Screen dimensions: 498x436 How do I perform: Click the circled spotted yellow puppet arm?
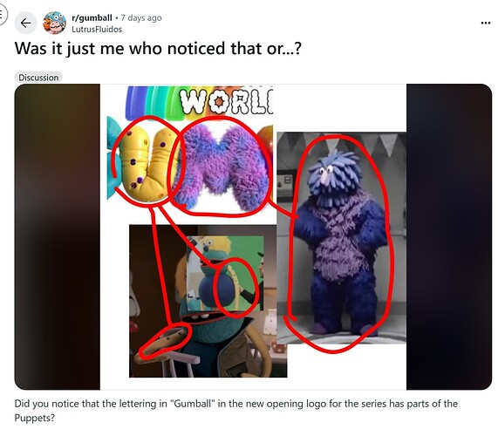click(165, 341)
